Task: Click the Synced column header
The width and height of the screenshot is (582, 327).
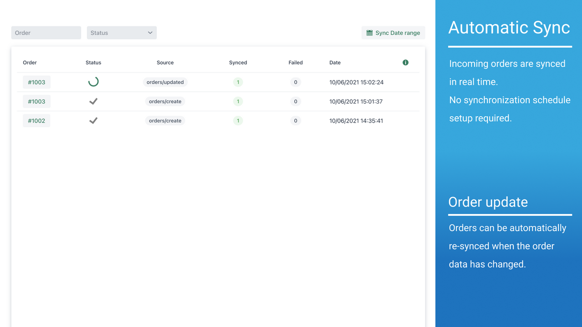Action: point(238,63)
